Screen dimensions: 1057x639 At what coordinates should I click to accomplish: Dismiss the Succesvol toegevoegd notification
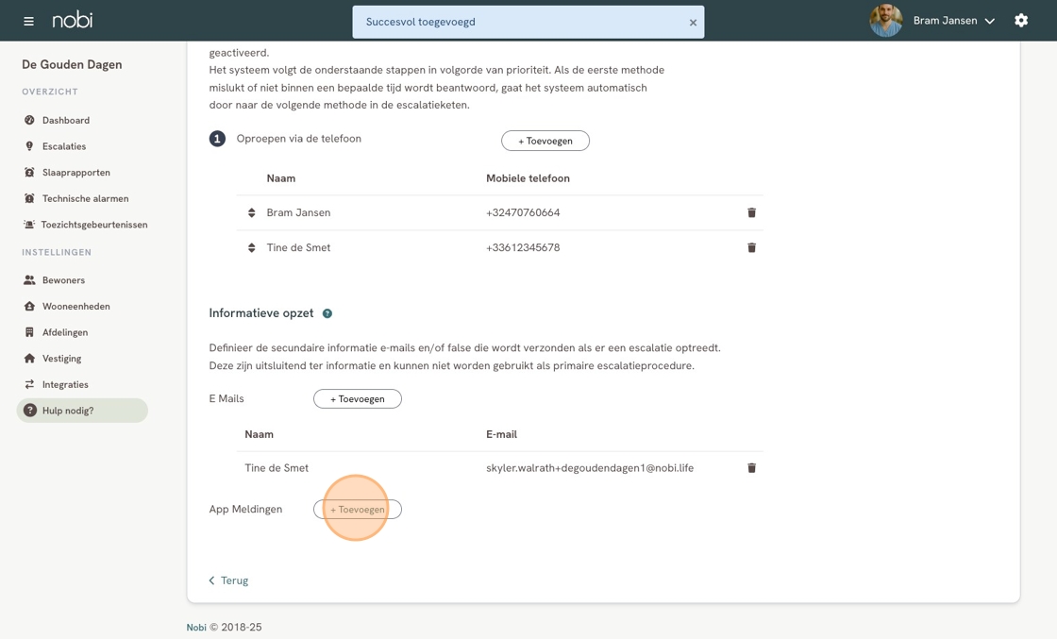[693, 23]
